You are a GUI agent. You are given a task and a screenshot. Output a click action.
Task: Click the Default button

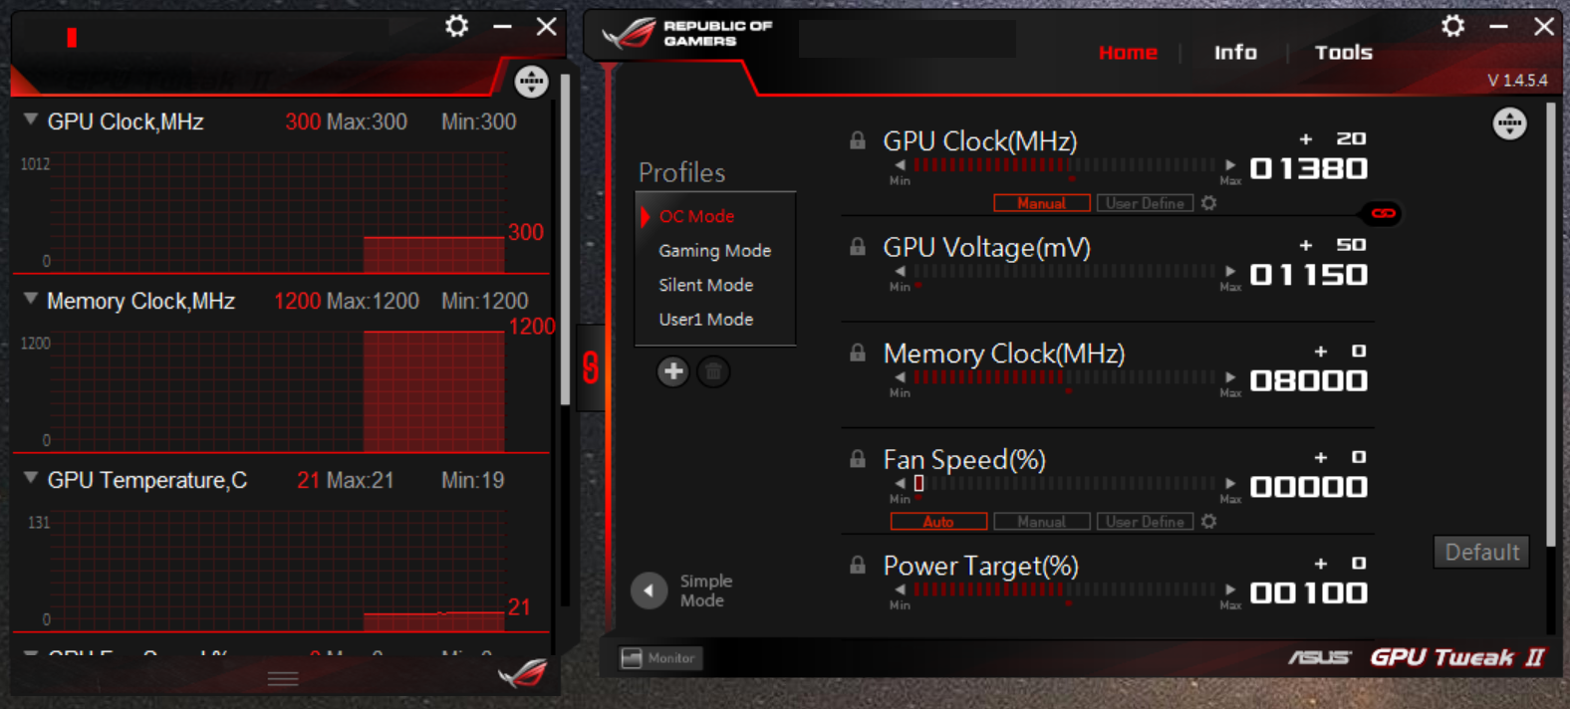(1482, 552)
